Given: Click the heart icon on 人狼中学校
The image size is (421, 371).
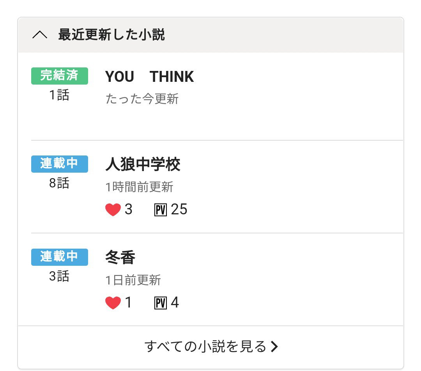Looking at the screenshot, I should point(113,210).
